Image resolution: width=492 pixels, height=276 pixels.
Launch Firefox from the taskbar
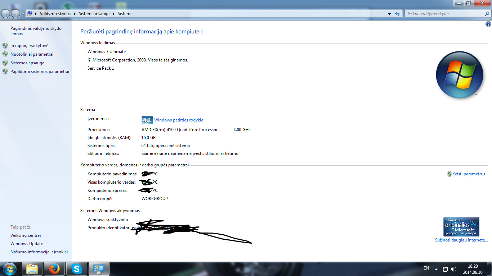click(x=54, y=269)
